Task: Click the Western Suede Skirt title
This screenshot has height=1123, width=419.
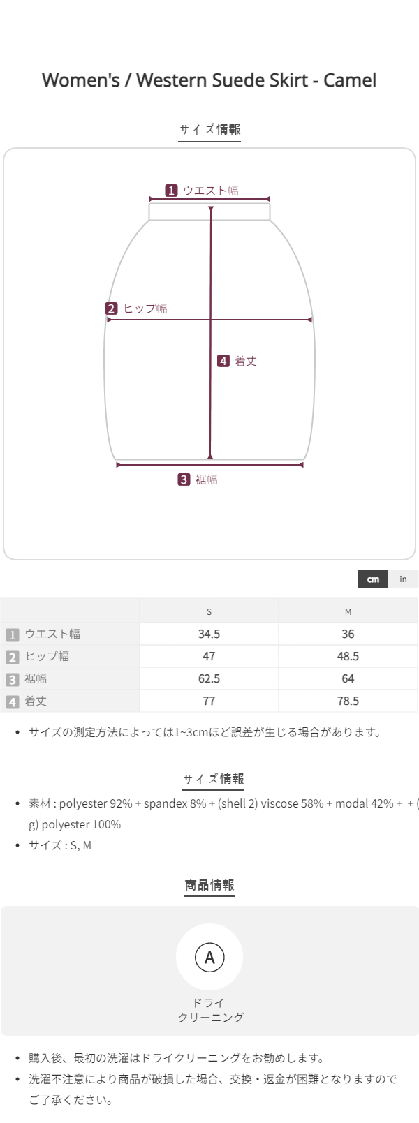Action: [x=209, y=80]
